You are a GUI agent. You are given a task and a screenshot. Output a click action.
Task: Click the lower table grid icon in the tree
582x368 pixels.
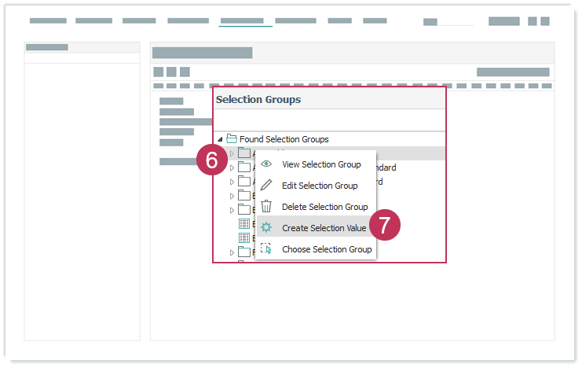244,237
